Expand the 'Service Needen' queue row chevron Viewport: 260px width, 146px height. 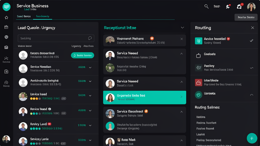pyautogui.click(x=90, y=67)
